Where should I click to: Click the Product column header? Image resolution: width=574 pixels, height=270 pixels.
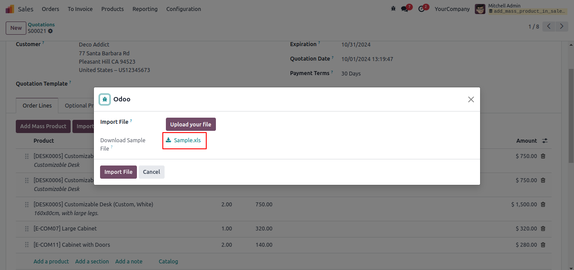44,141
